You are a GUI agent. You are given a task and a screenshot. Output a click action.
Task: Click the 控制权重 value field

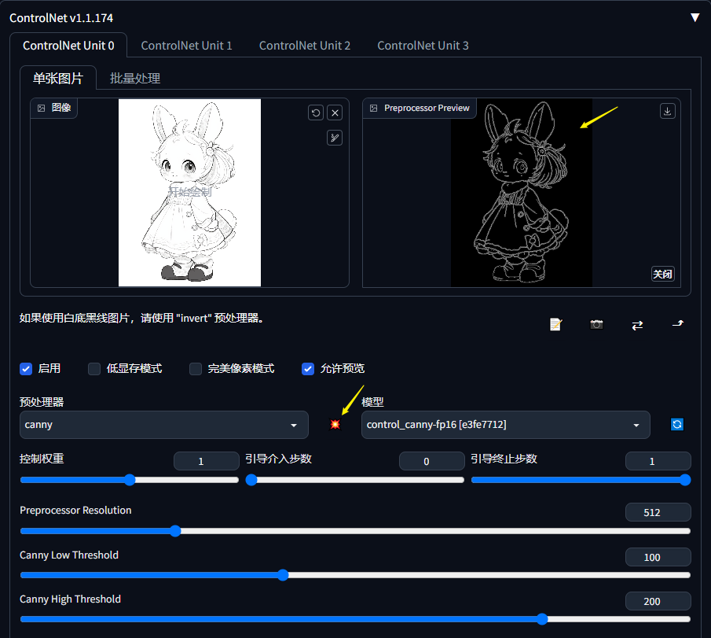click(207, 461)
